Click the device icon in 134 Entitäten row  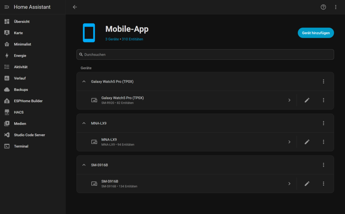[94, 184]
